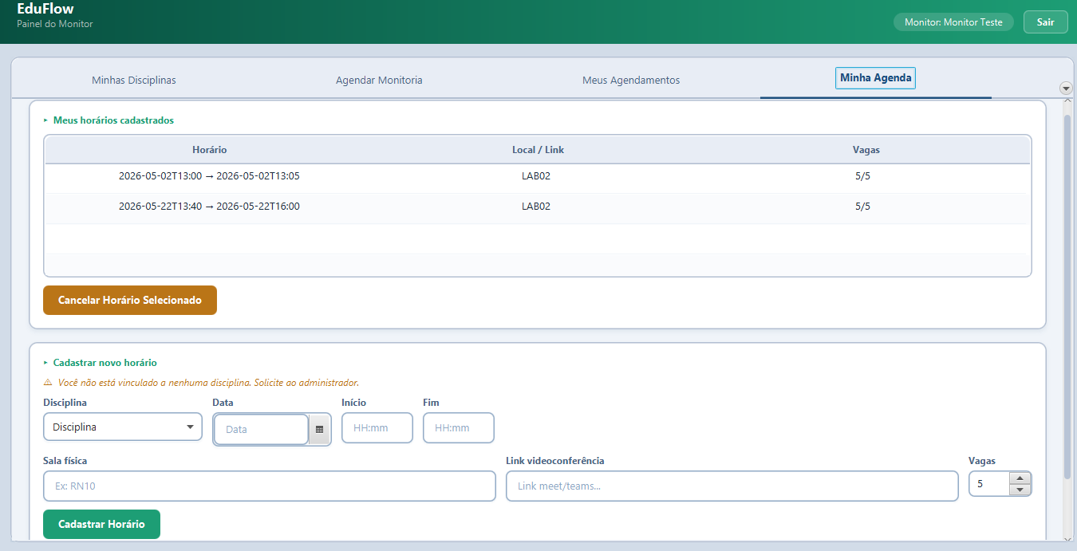1077x551 pixels.
Task: Click the Link videoconferência input field
Action: [732, 486]
